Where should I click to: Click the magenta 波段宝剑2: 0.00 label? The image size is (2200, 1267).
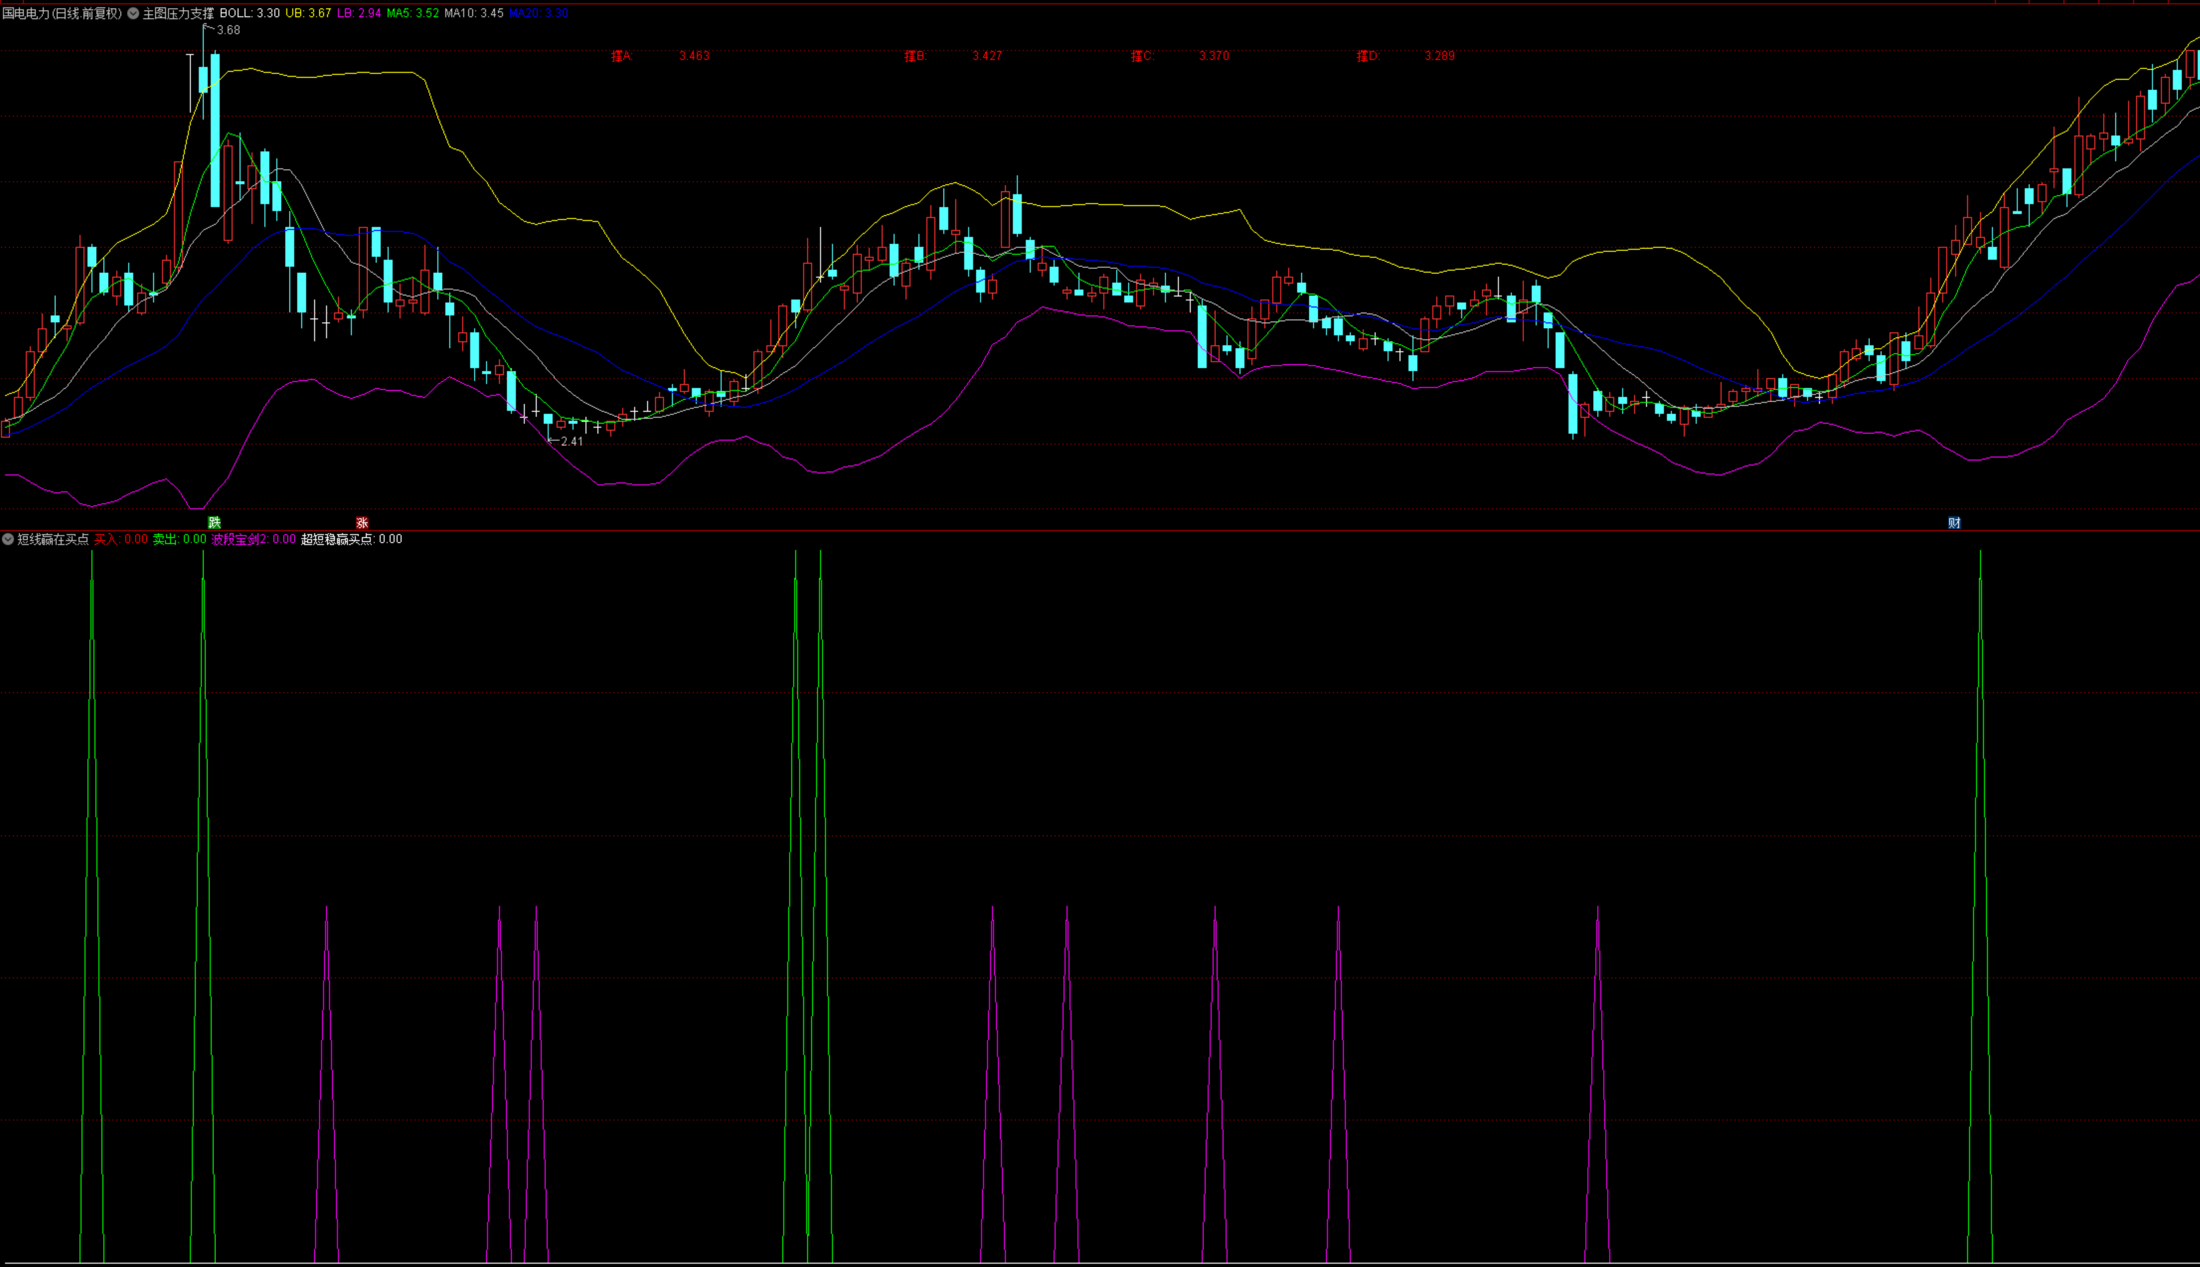point(254,539)
